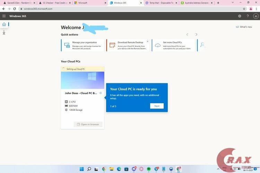
Task: Click the Open in browser button
Action: point(88,124)
